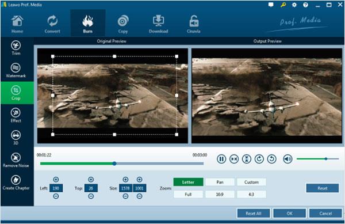Open the Watermark editing panel
This screenshot has width=345, height=224.
(16, 70)
